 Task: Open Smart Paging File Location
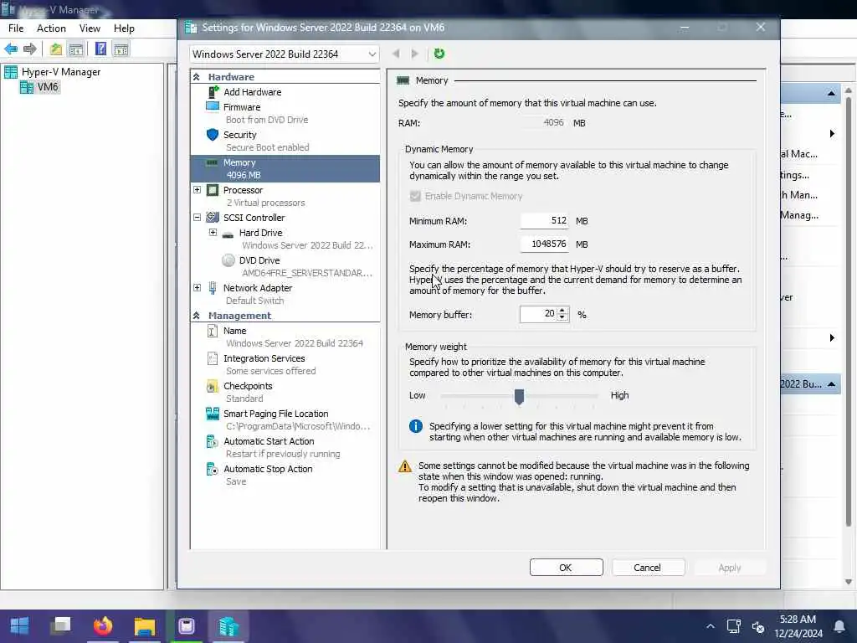pyautogui.click(x=275, y=414)
